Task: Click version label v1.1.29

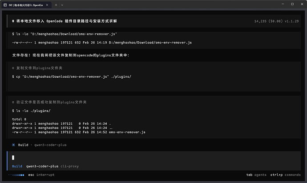Action: pos(292,21)
